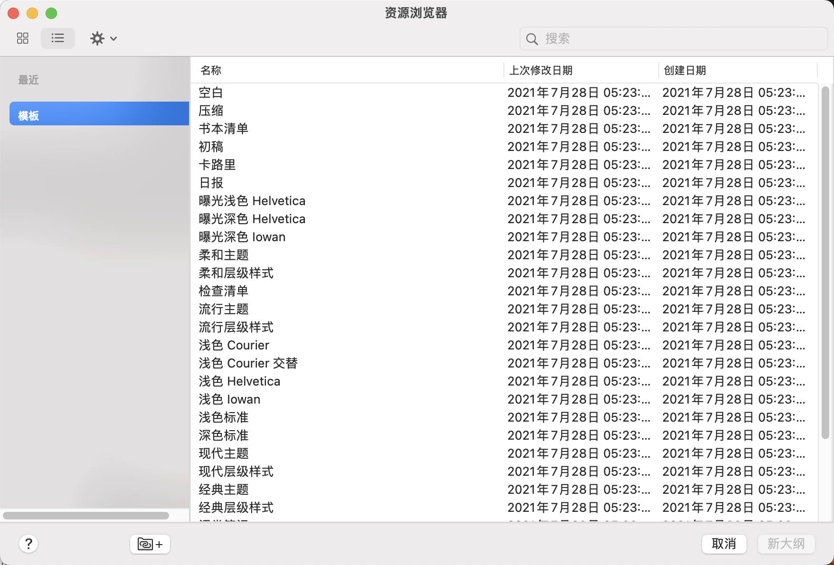Select the 检查清单 template
The height and width of the screenshot is (565, 834).
pyautogui.click(x=504, y=291)
